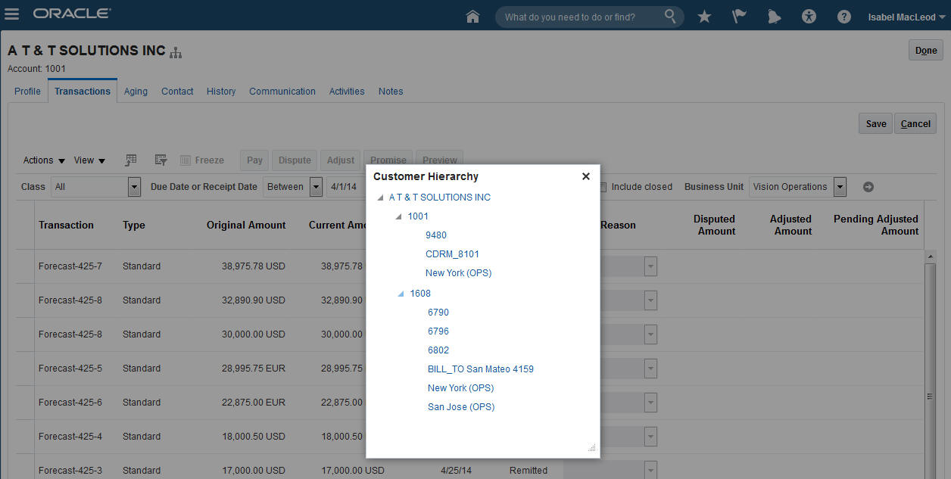Collapse the 1001 account node
951x479 pixels.
pos(399,216)
